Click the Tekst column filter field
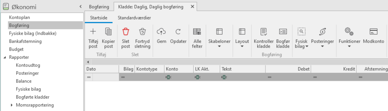This screenshot has width=388, height=111. click(x=243, y=77)
